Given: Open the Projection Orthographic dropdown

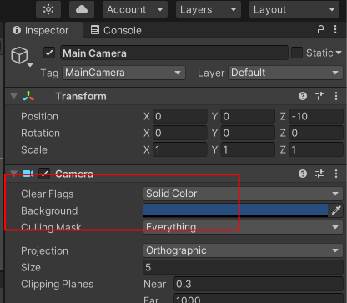Looking at the screenshot, I should pos(243,250).
